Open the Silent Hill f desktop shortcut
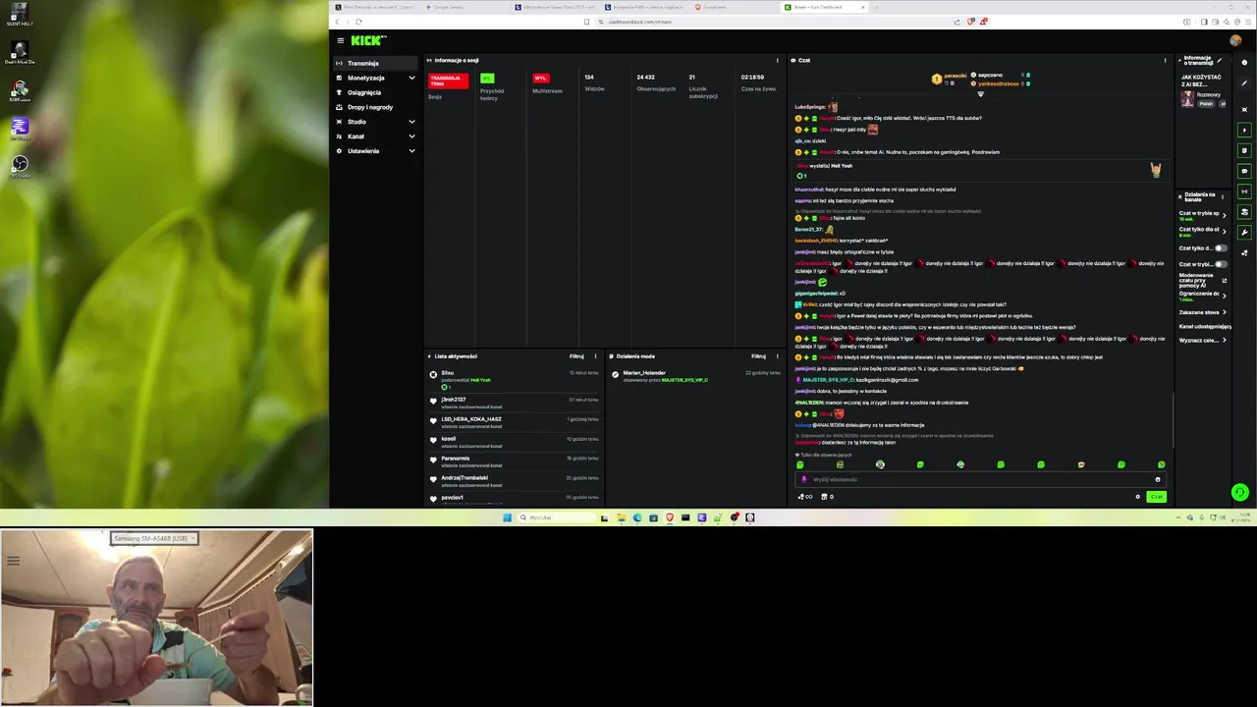The image size is (1257, 707). (x=19, y=14)
